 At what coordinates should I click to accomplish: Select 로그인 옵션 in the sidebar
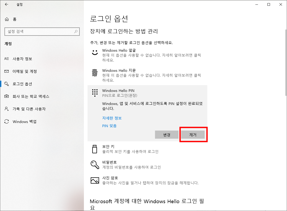42,84
